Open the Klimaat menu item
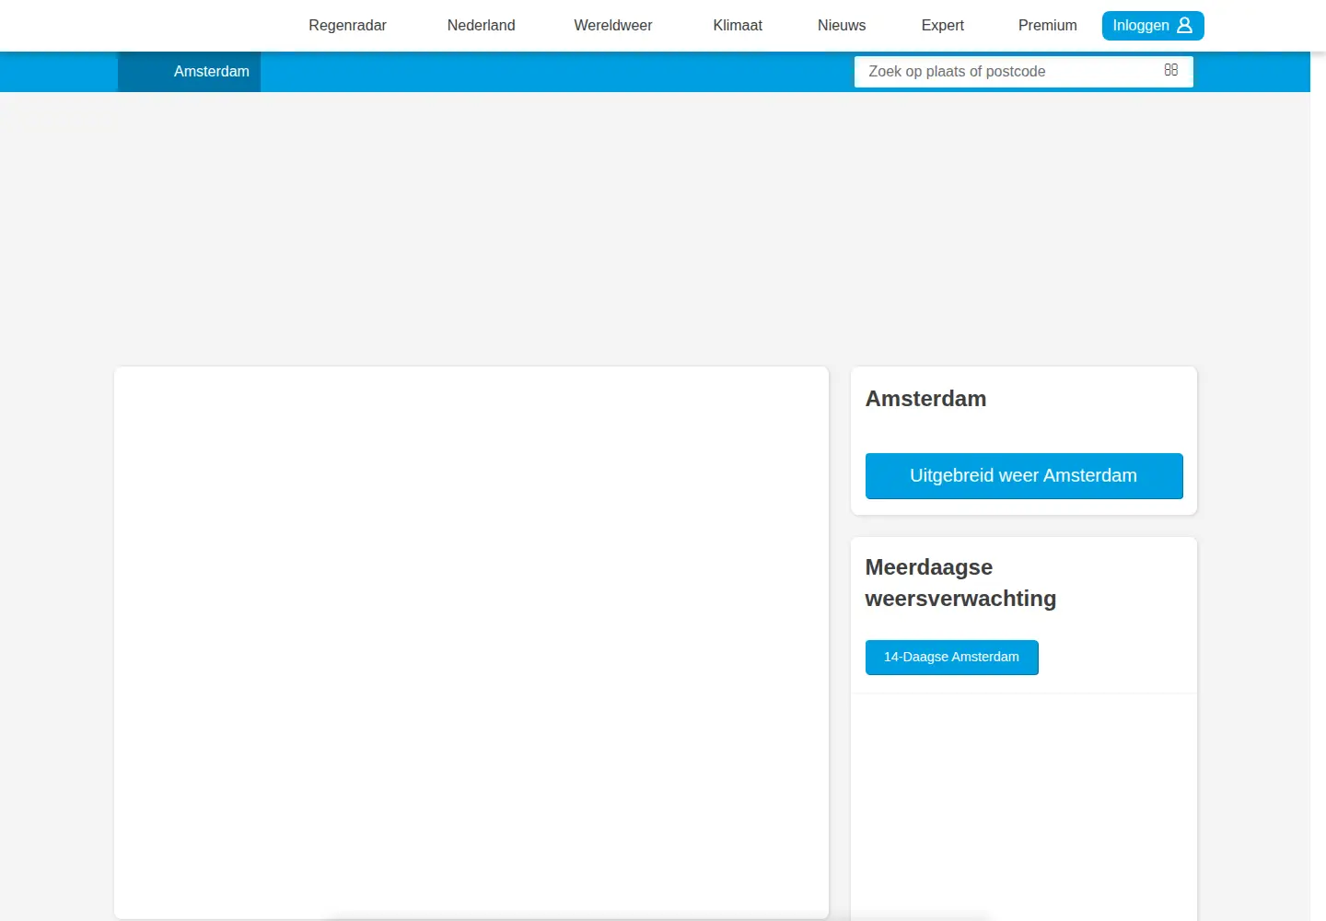This screenshot has height=921, width=1326. 738,26
